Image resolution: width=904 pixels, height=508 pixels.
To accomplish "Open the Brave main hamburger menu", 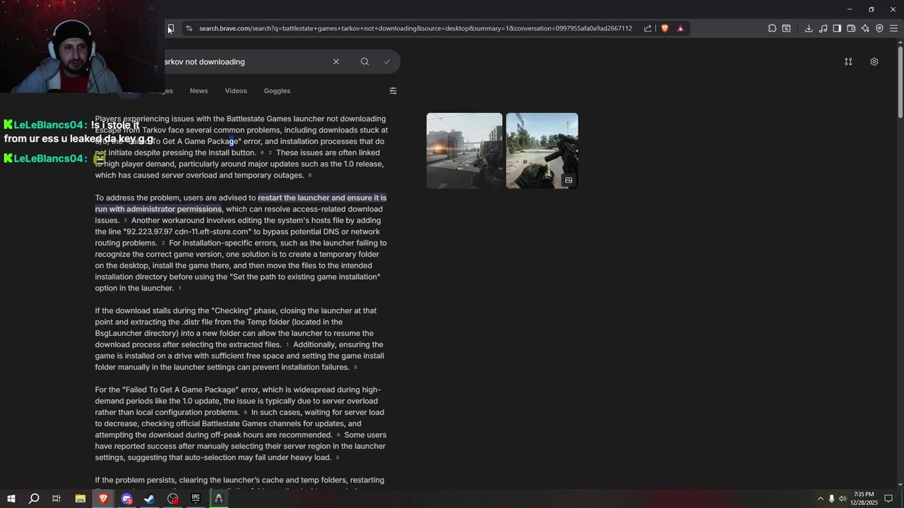I will pos(893,28).
